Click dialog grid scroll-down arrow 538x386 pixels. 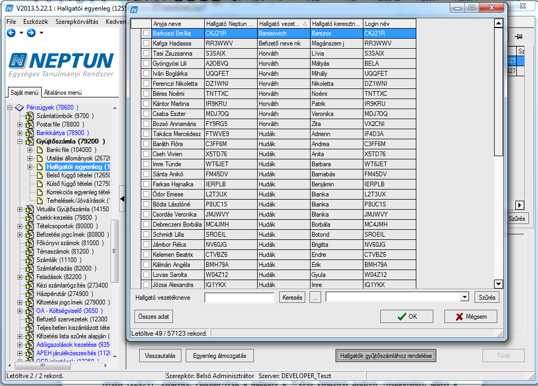point(498,284)
